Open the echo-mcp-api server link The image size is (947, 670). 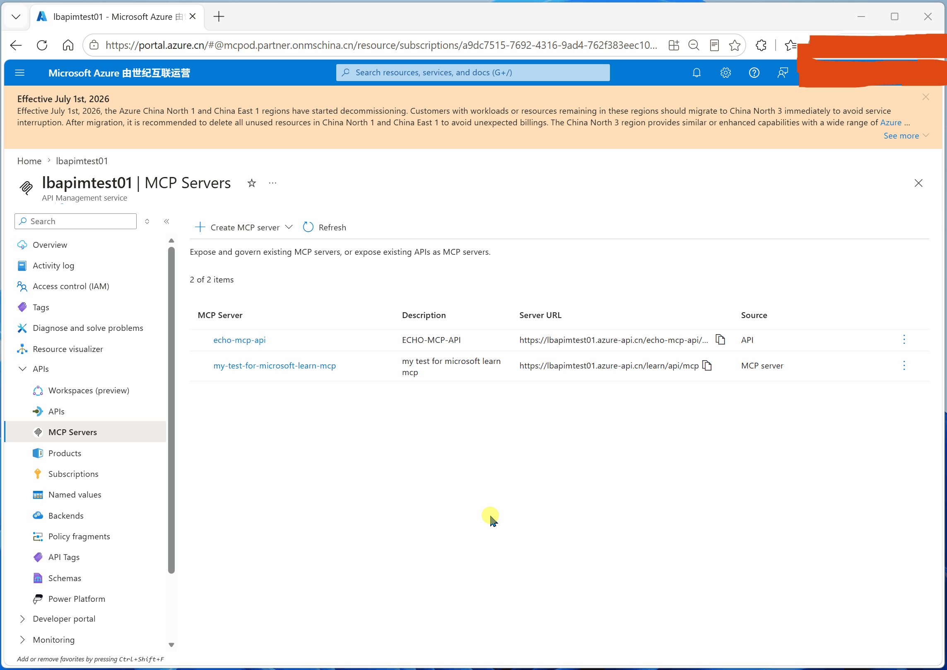239,340
